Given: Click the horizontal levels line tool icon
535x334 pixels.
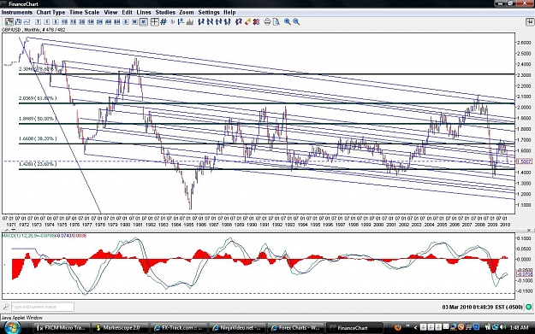Looking at the screenshot, I should pyautogui.click(x=181, y=22).
